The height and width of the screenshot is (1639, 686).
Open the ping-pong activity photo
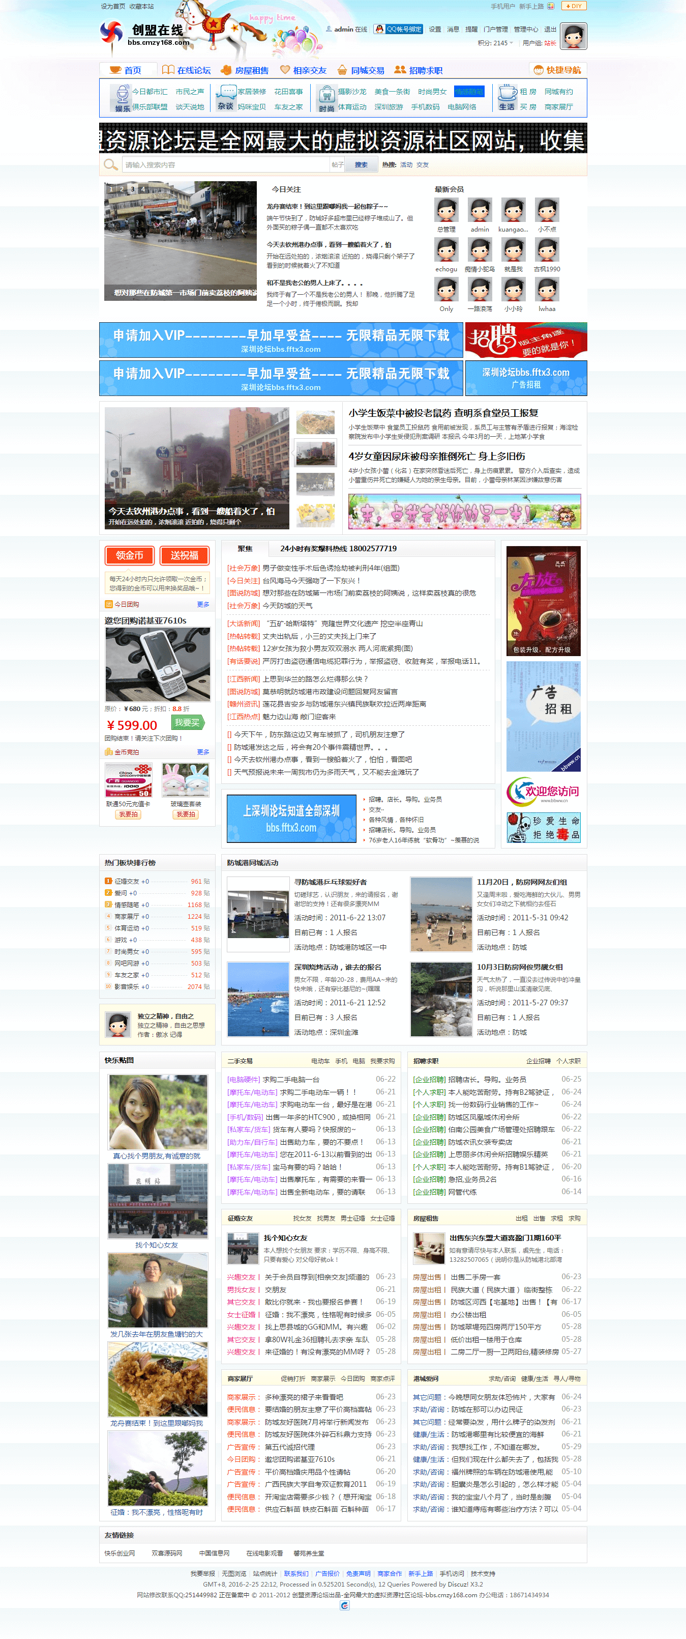258,914
